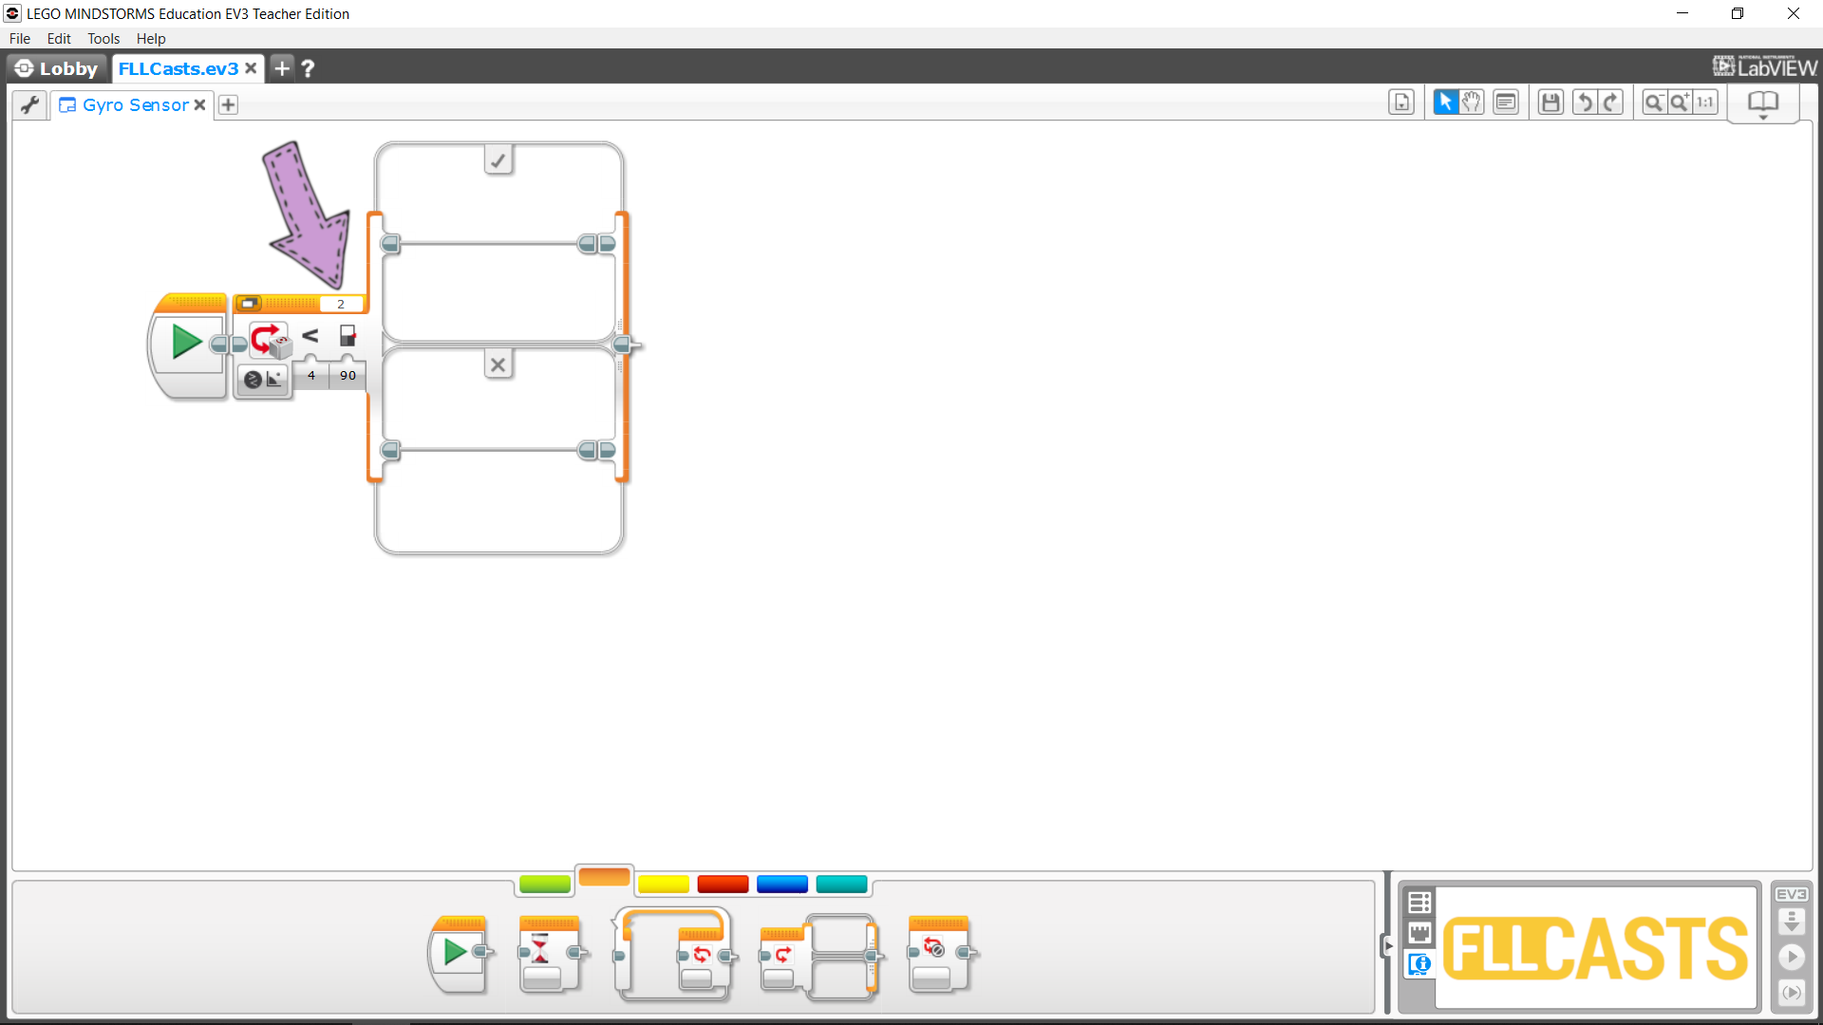Select the true case checkmark tab
This screenshot has height=1025, width=1823.
pyautogui.click(x=498, y=159)
